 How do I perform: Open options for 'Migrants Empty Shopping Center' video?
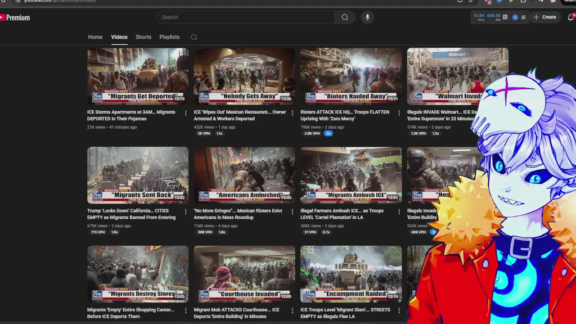(185, 310)
